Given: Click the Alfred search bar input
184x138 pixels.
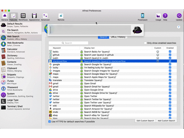Looking at the screenshot, I should point(90,30).
